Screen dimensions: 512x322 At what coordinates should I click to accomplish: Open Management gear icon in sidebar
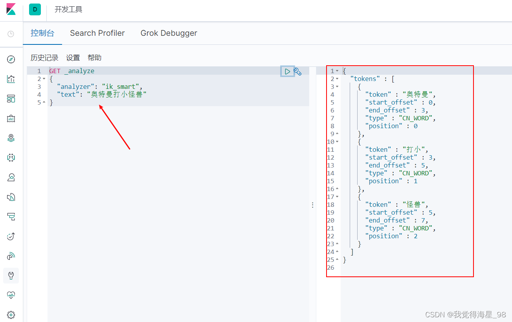point(11,315)
